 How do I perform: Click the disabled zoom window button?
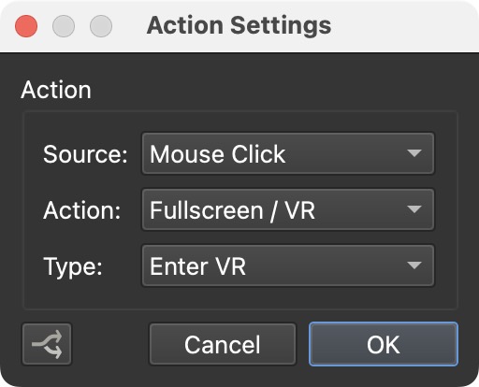101,26
